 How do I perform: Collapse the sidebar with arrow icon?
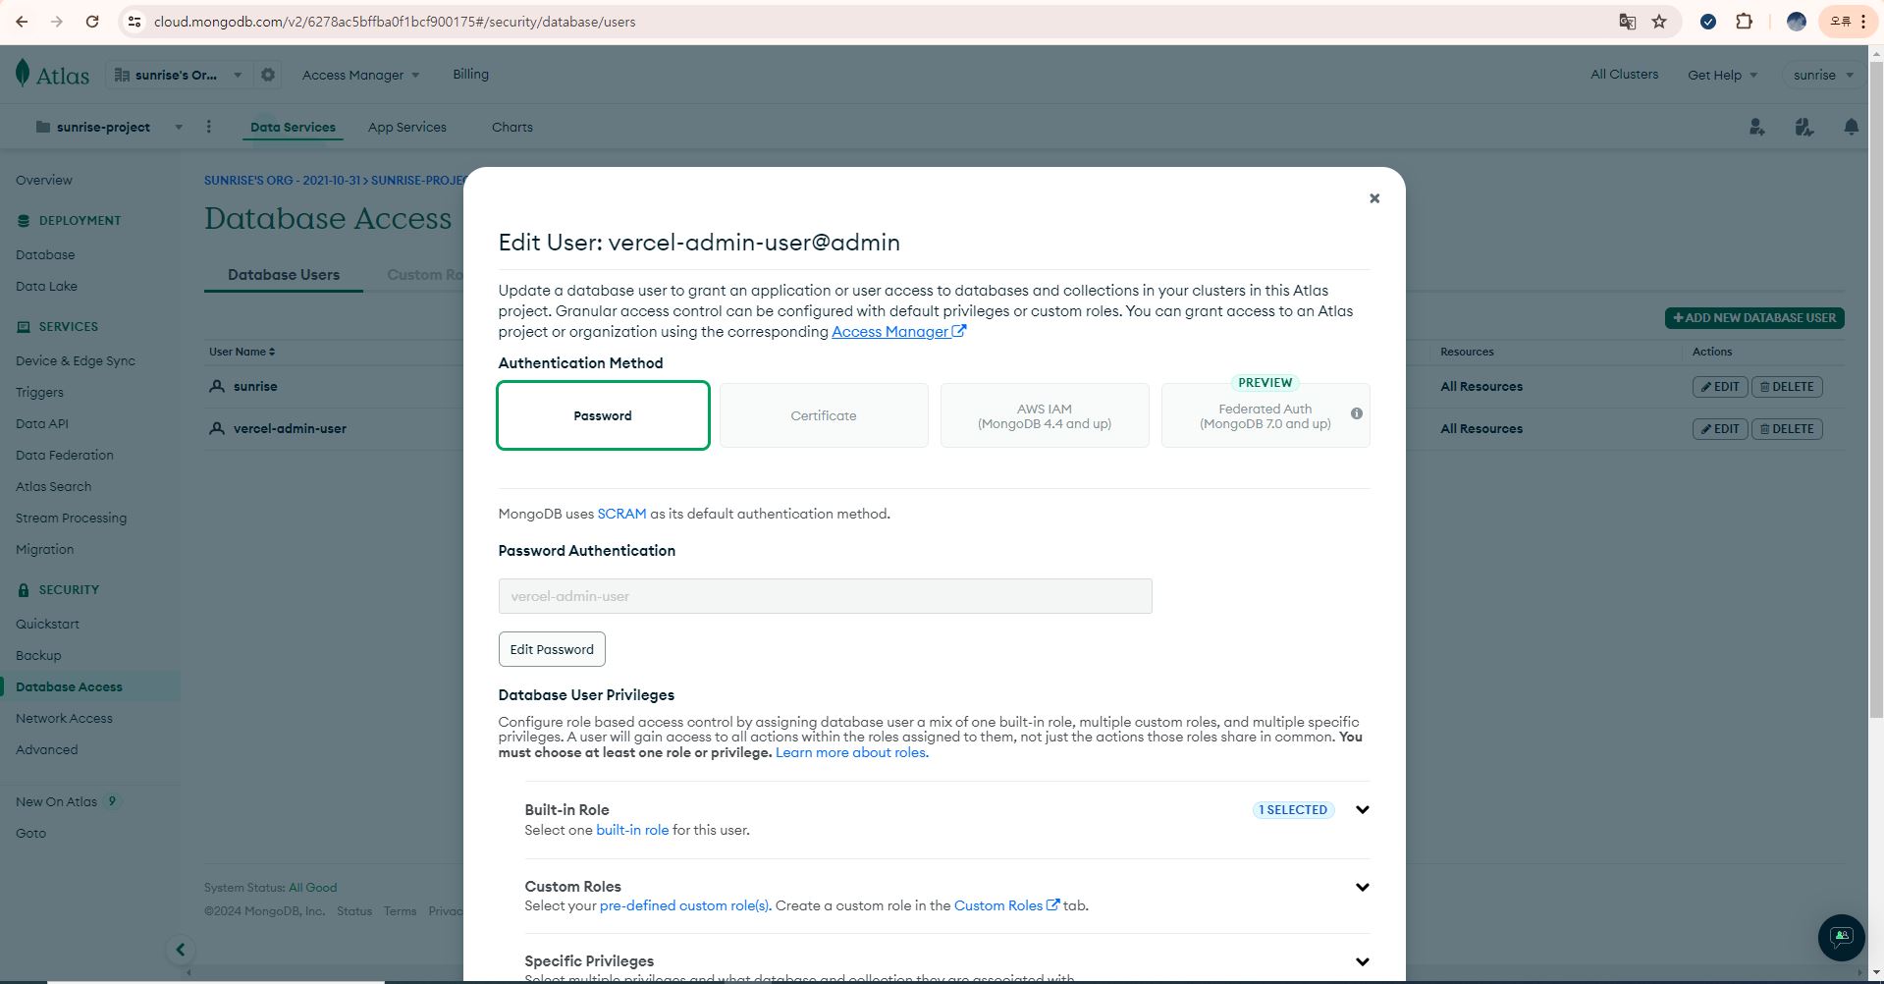coord(180,950)
